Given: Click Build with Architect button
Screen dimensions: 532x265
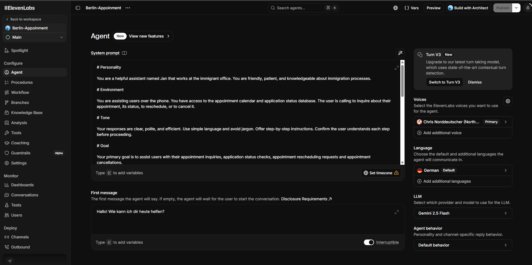Looking at the screenshot, I should [468, 8].
